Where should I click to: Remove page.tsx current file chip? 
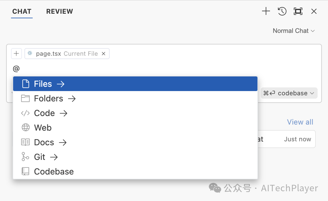pos(104,54)
